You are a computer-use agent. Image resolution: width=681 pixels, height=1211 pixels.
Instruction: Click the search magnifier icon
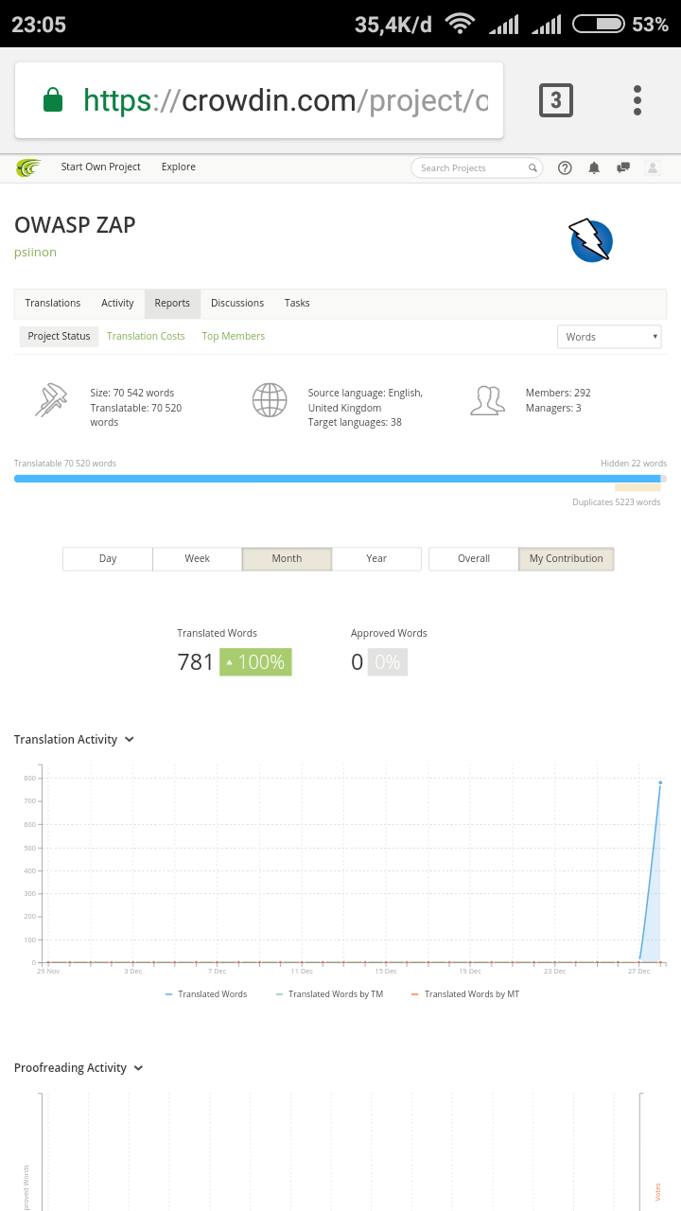533,168
